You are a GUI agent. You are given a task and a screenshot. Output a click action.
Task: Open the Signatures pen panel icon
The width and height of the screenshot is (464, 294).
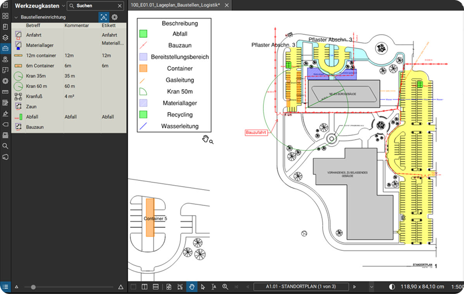coord(5,114)
